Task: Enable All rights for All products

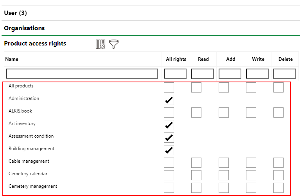Action: coord(169,87)
